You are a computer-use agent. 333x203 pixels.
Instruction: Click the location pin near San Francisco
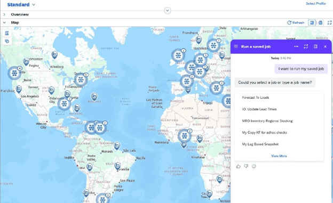(x=19, y=90)
